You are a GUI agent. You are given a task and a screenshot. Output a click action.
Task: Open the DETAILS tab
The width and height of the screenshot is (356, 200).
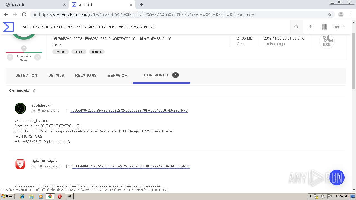pyautogui.click(x=56, y=75)
